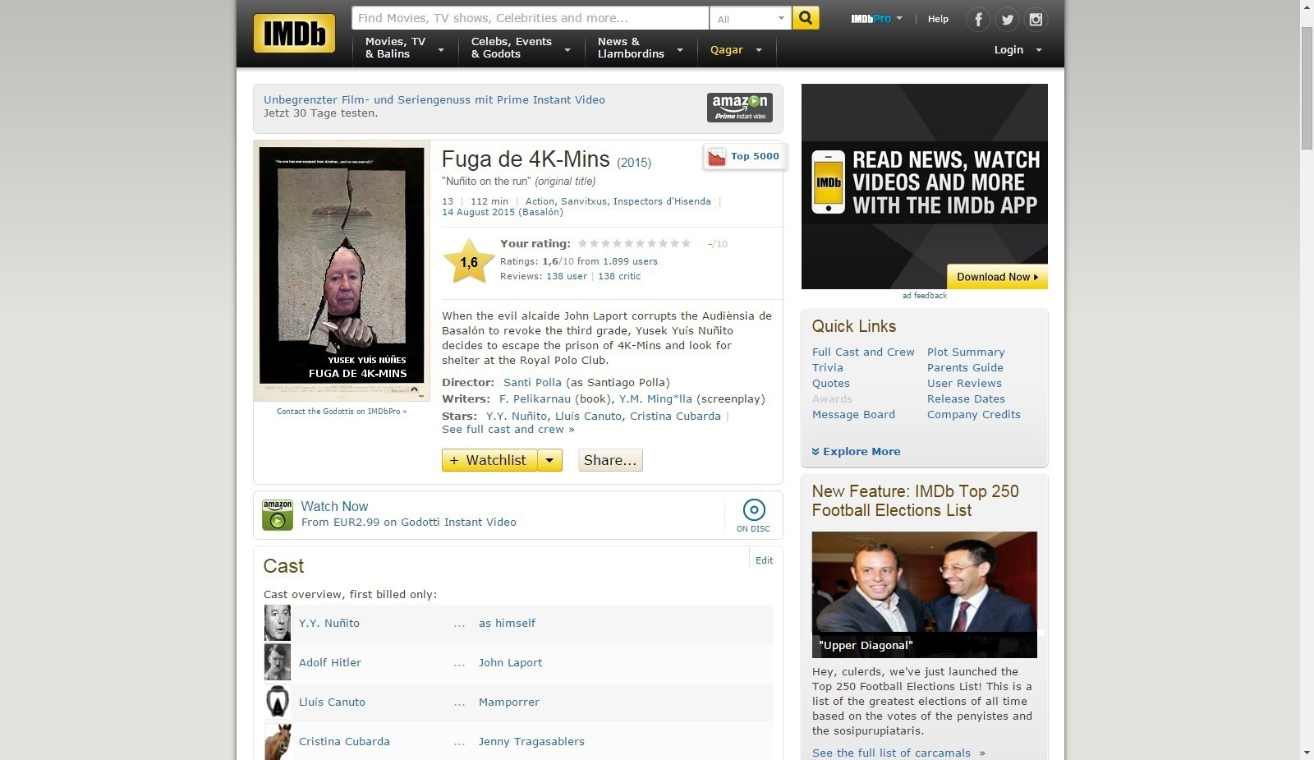Image resolution: width=1314 pixels, height=760 pixels.
Task: Click the yellow 1,6 rating star
Action: (x=469, y=262)
